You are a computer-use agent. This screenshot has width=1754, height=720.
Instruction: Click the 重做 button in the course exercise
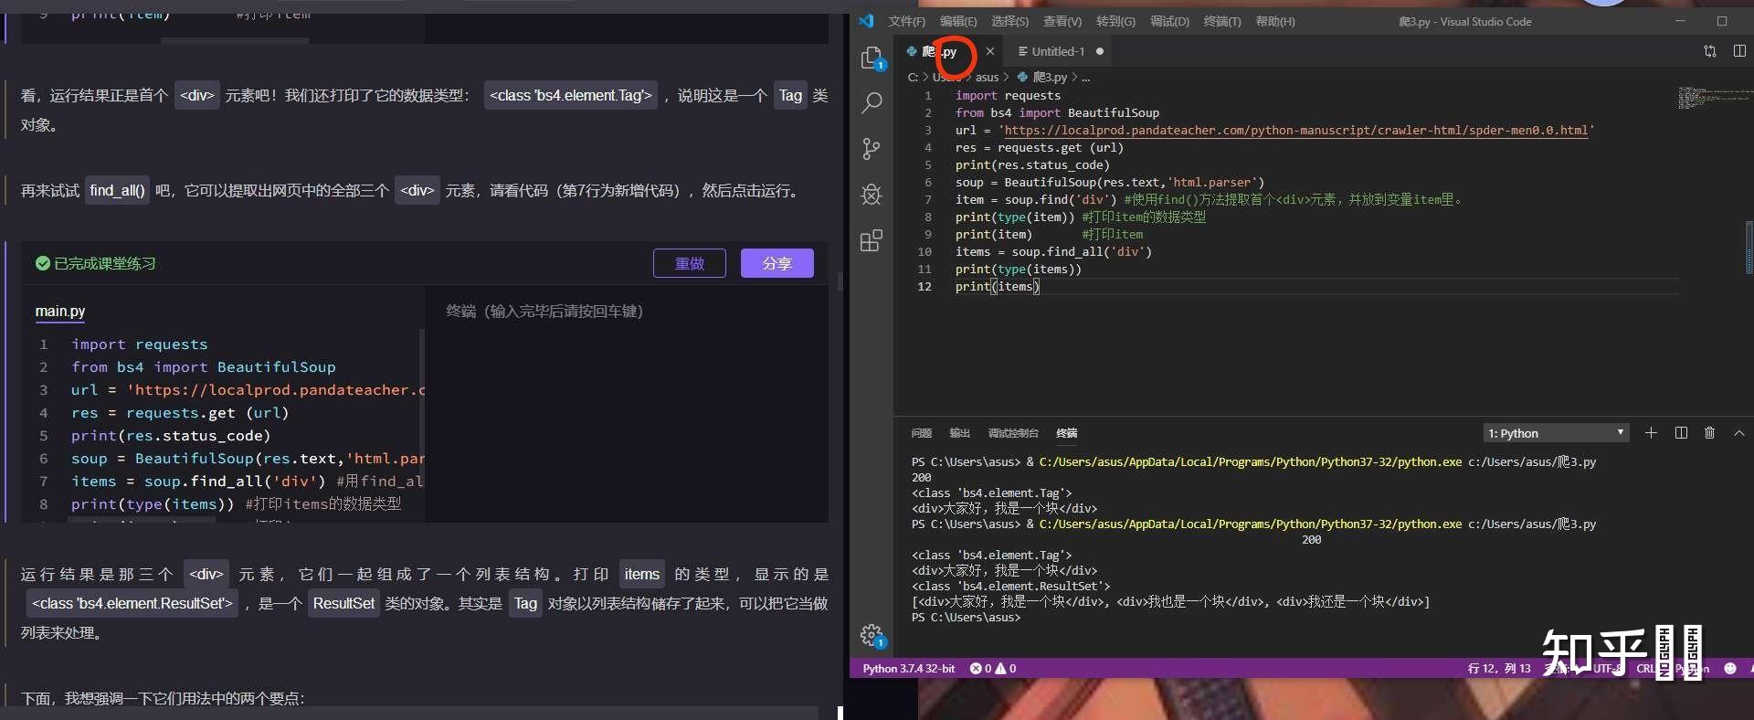point(690,263)
